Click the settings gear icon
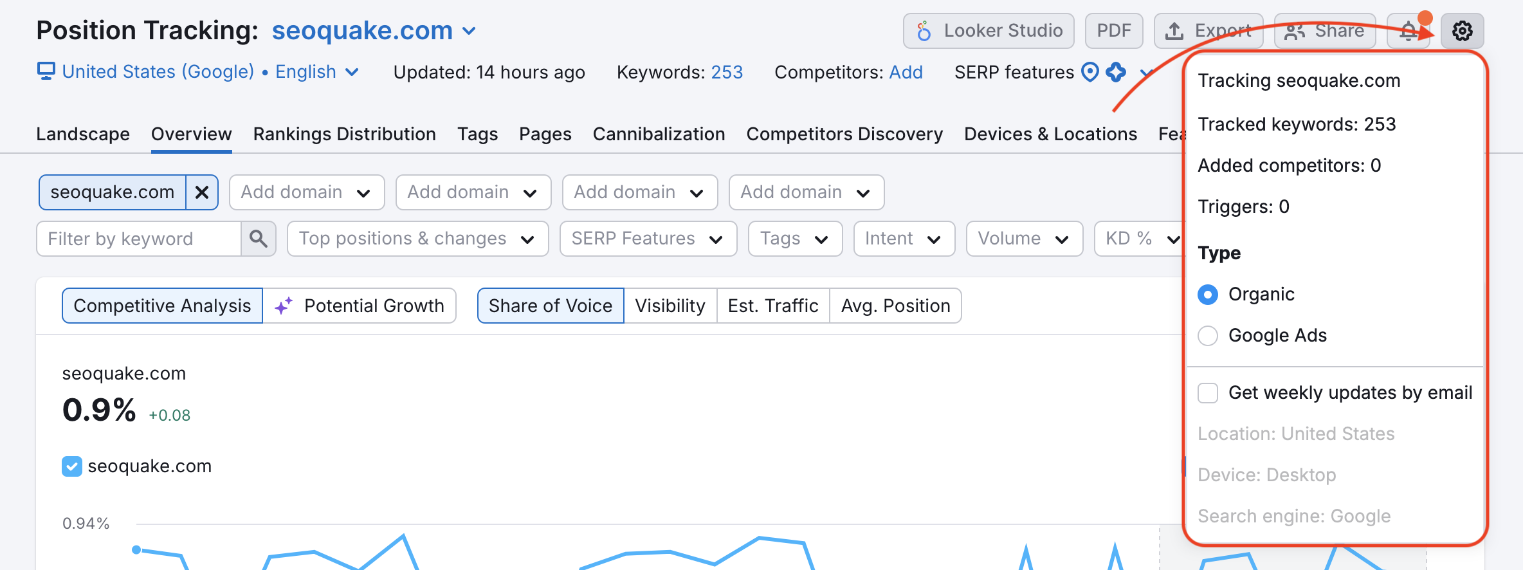 tap(1462, 31)
